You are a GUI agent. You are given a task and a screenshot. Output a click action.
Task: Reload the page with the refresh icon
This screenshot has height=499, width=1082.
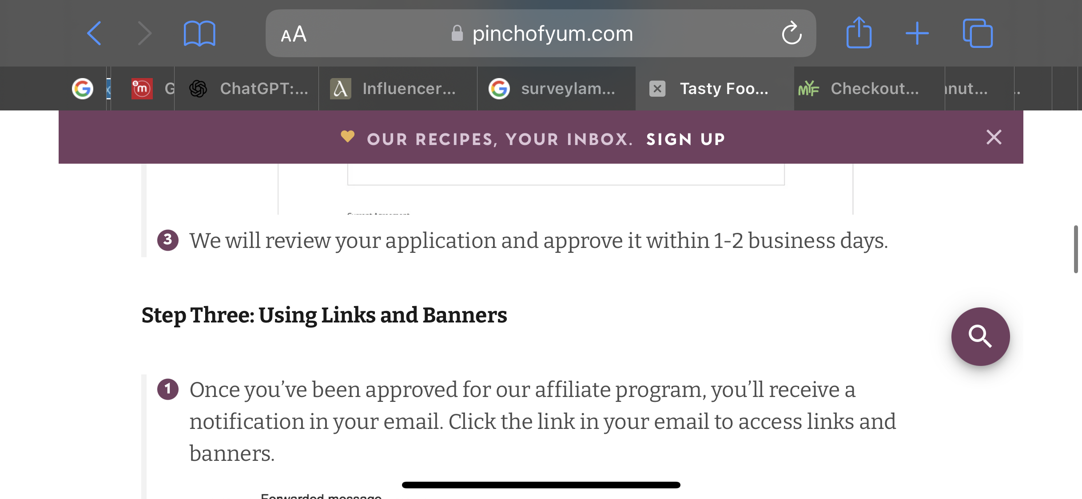(x=792, y=33)
